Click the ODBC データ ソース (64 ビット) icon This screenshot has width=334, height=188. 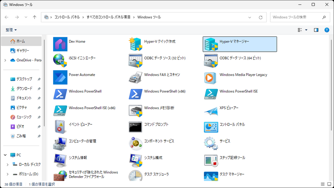click(211, 60)
